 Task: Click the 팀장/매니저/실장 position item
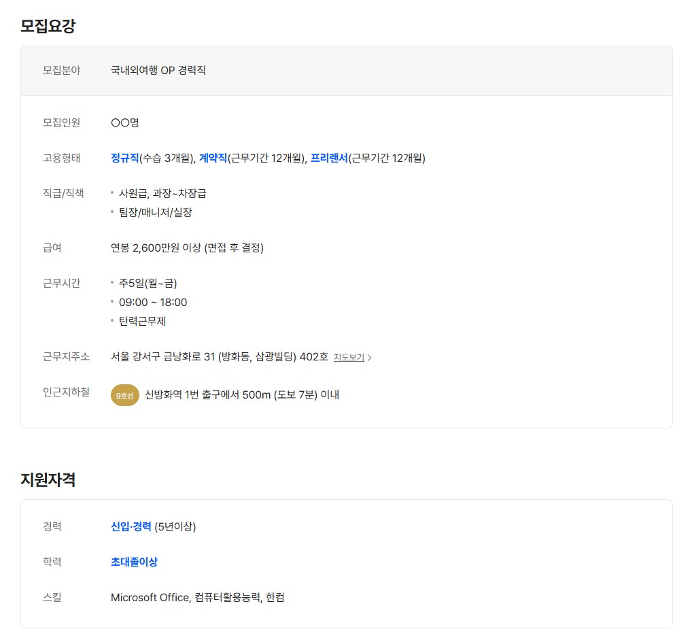point(155,212)
